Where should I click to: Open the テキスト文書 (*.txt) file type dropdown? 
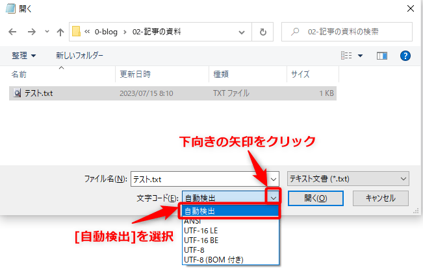(348, 178)
